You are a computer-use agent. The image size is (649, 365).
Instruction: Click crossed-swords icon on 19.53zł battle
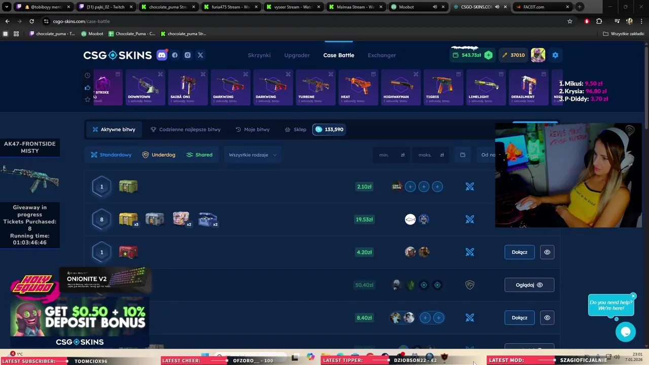coord(470,220)
